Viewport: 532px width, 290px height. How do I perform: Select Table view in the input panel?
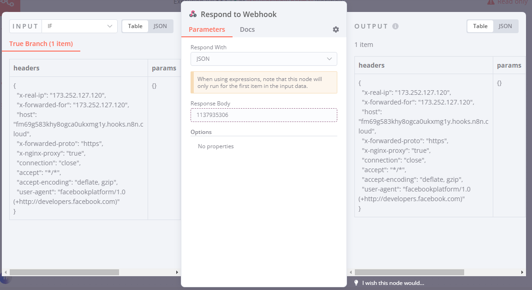pyautogui.click(x=135, y=26)
